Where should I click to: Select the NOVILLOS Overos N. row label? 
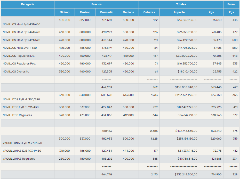[16, 72]
